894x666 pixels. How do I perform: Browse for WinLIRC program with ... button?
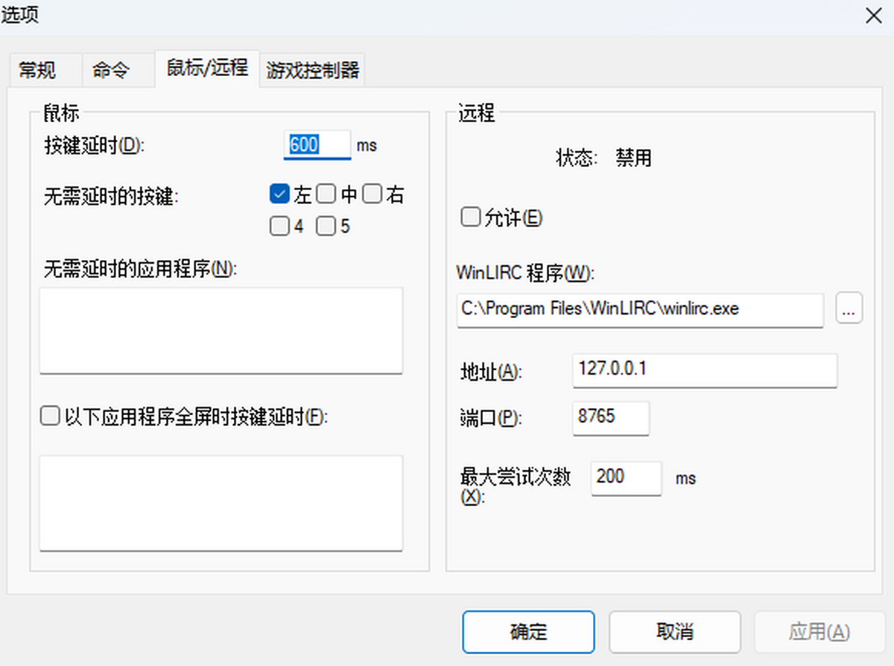point(849,309)
